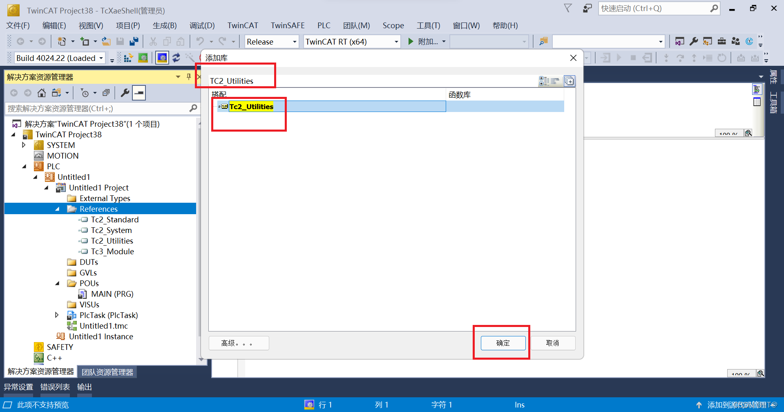Click the Team Explorer people icon
This screenshot has height=412, width=784.
tap(736, 42)
